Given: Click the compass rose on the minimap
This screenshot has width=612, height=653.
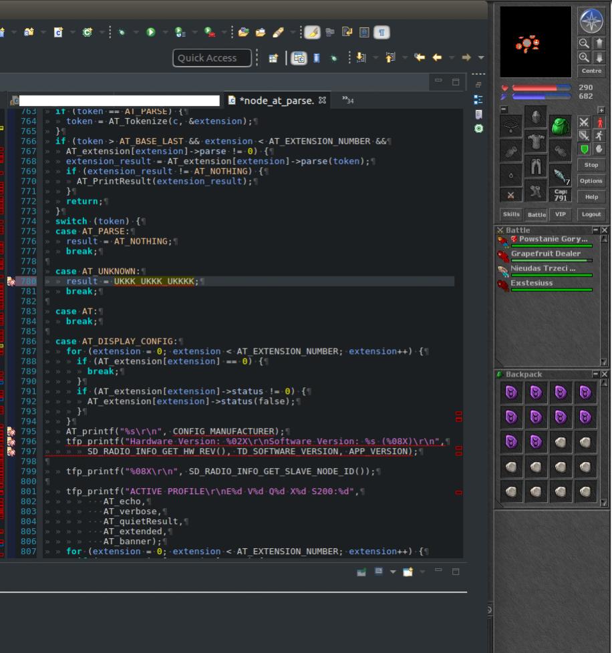Looking at the screenshot, I should (x=591, y=21).
